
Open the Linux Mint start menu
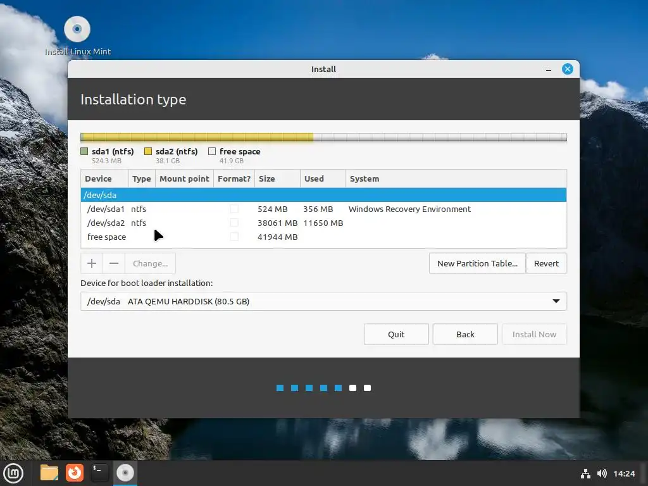pos(14,473)
